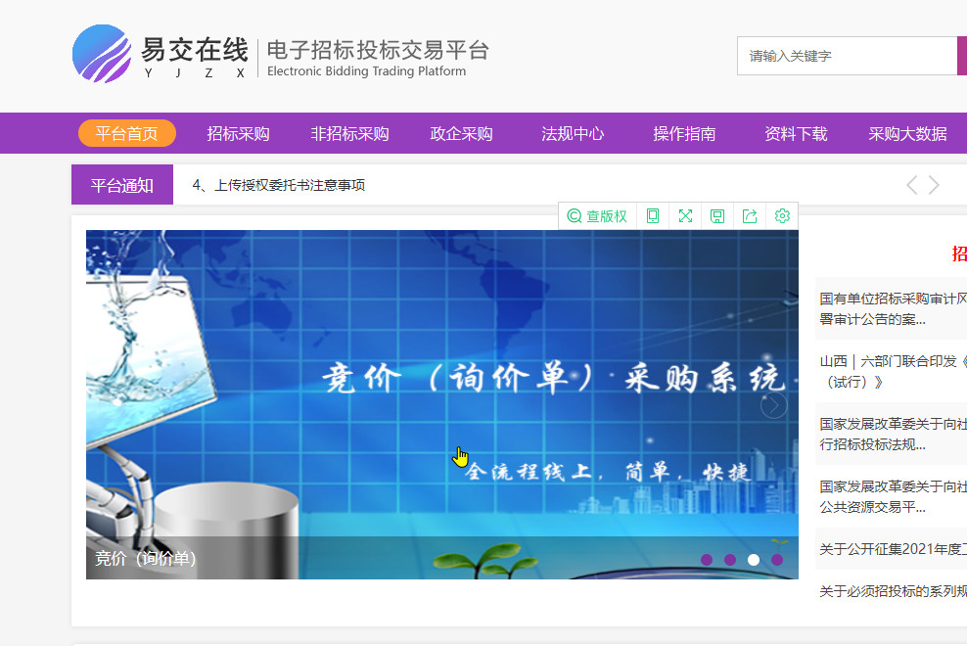Click the share export arrow icon
Image resolution: width=967 pixels, height=646 pixels.
point(750,216)
